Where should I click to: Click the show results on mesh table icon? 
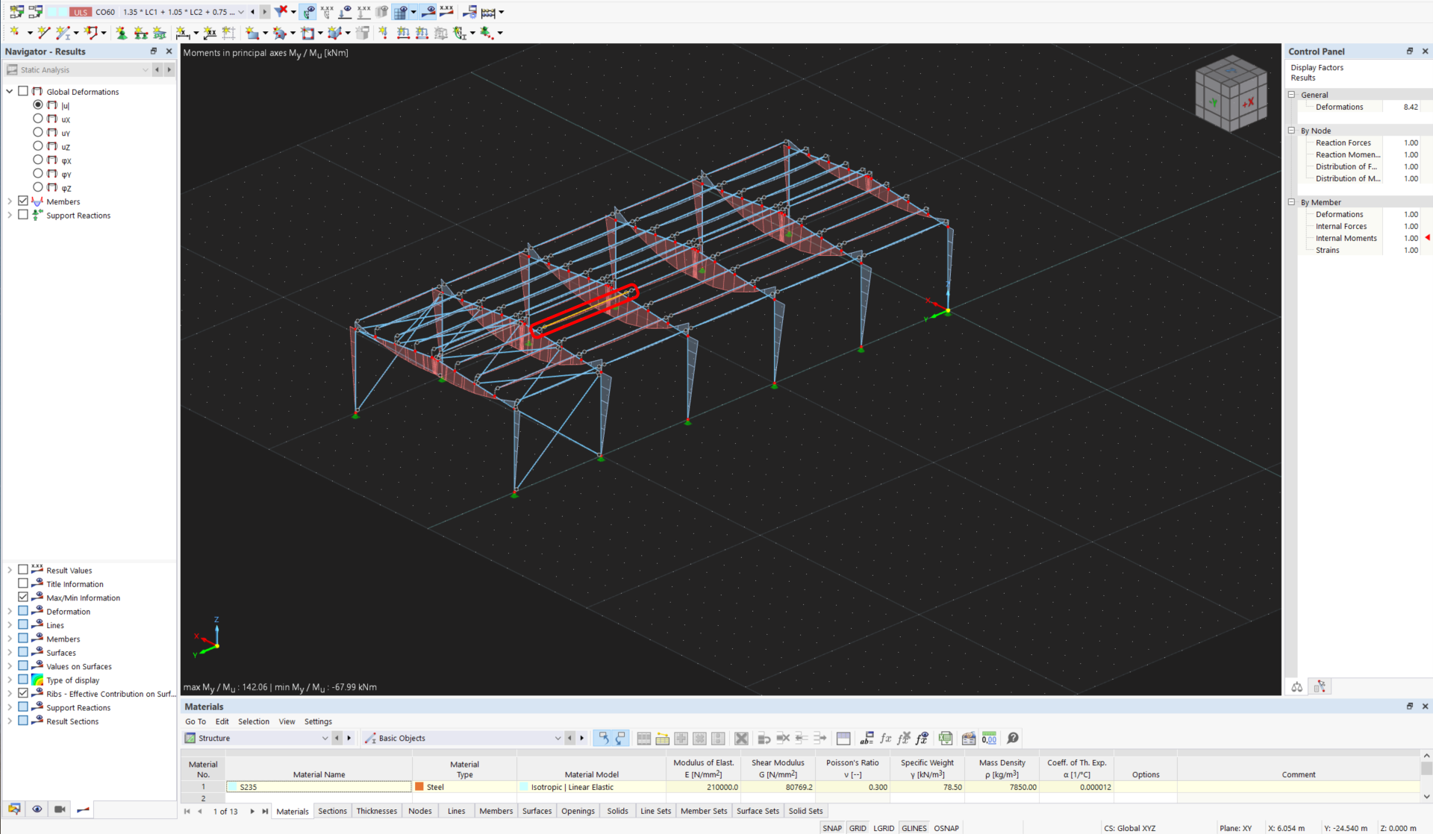[699, 739]
